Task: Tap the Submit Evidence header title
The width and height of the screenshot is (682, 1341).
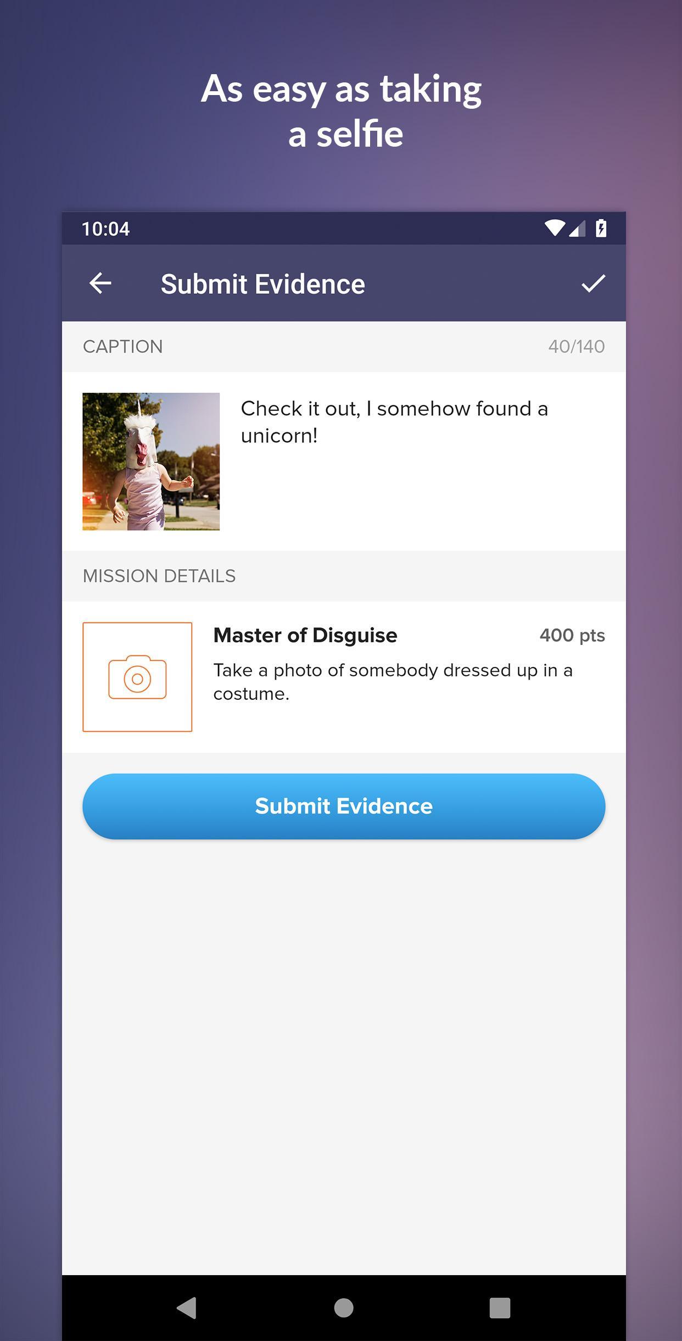Action: 262,284
